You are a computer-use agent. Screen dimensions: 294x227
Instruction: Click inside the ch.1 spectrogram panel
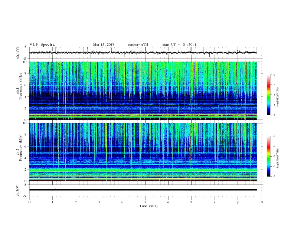[143, 91]
